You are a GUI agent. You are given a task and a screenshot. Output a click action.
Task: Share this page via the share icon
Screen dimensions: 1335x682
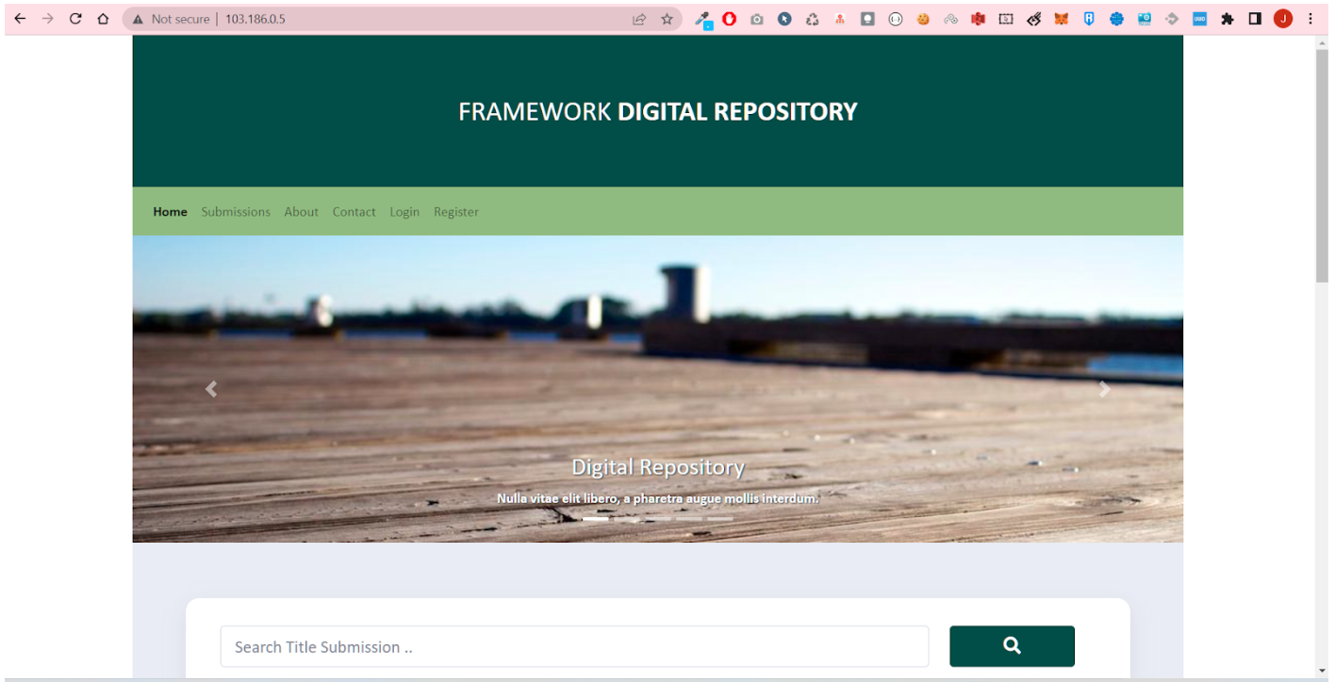639,19
